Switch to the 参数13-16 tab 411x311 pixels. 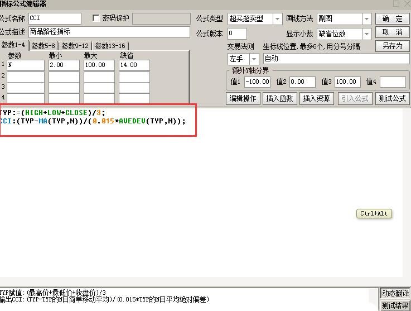tap(110, 46)
